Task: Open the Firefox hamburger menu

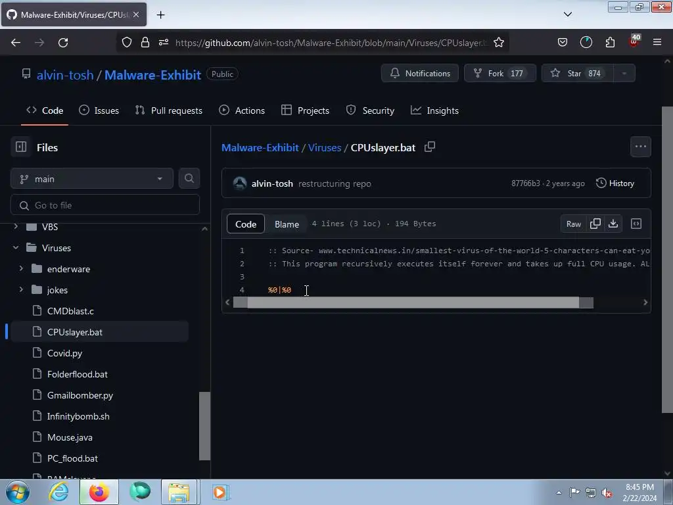Action: pos(657,42)
